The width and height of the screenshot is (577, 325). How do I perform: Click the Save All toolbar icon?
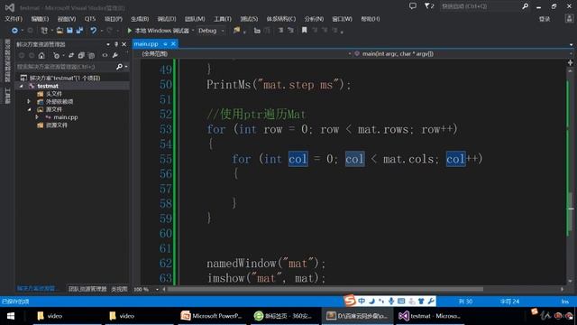click(79, 31)
